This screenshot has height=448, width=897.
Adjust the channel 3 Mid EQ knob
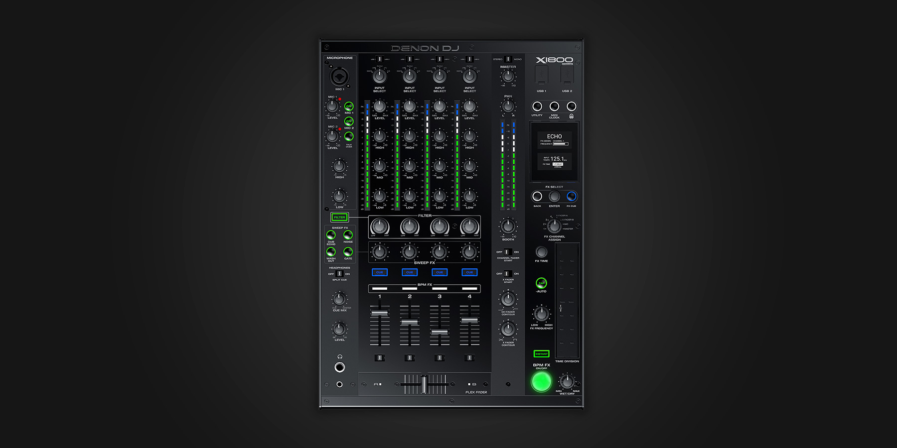(440, 166)
